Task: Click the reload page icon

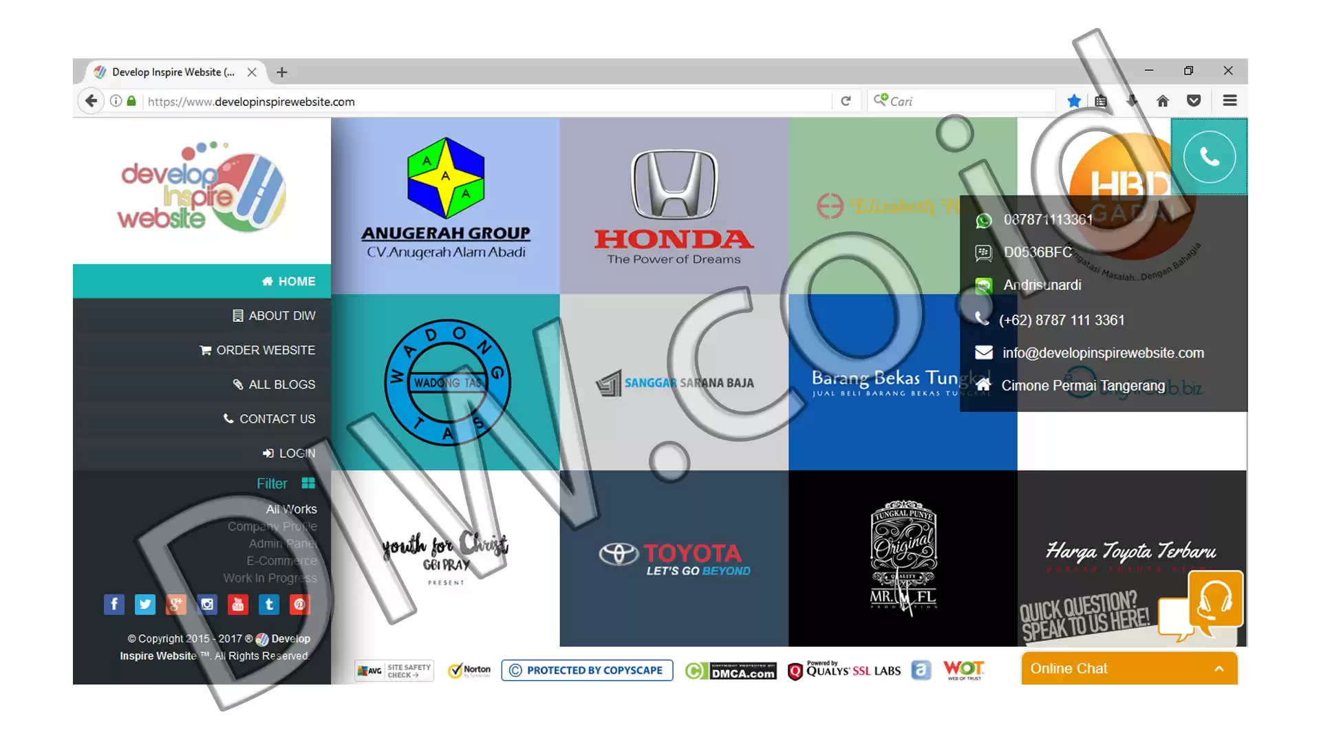Action: click(846, 101)
